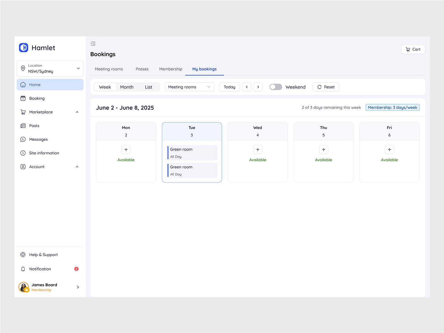Switch to the Passes tab

(x=142, y=69)
